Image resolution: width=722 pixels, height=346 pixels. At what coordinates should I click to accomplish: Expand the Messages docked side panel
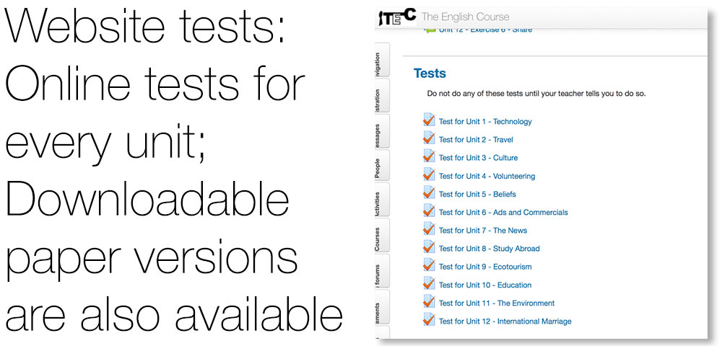click(x=382, y=130)
